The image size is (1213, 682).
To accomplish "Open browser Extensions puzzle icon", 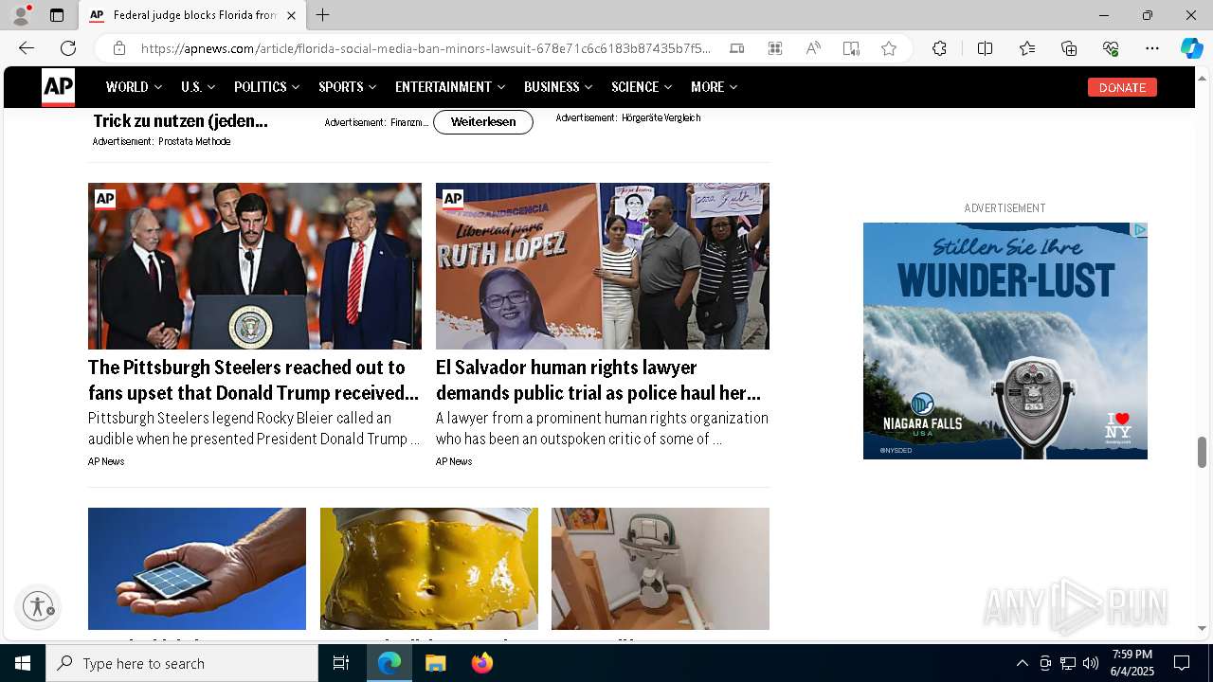I will click(x=939, y=48).
